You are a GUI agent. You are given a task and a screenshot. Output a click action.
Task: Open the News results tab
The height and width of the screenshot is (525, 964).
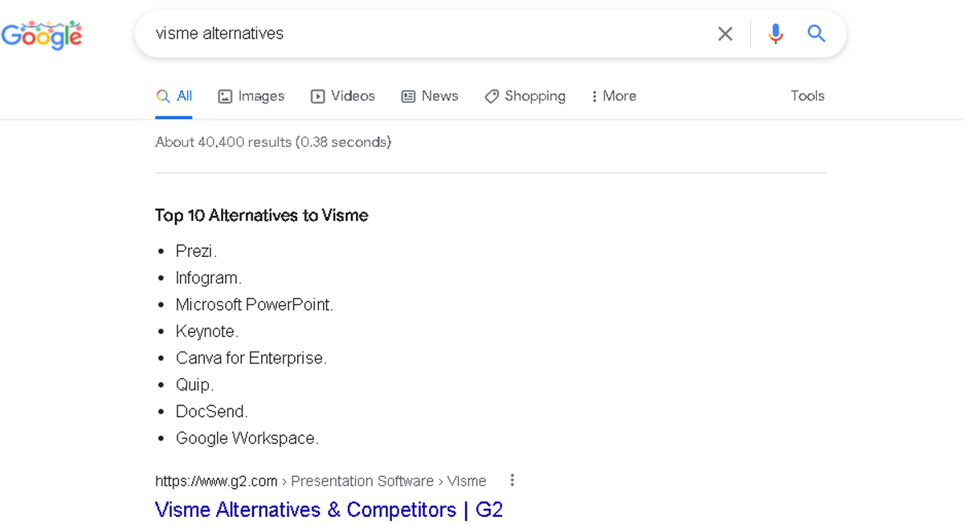point(430,96)
